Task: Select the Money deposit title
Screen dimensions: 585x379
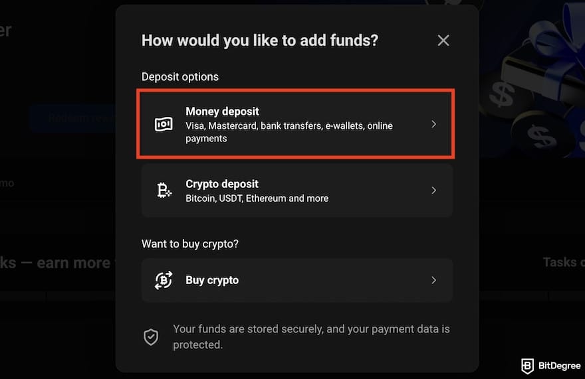Action: pos(222,112)
